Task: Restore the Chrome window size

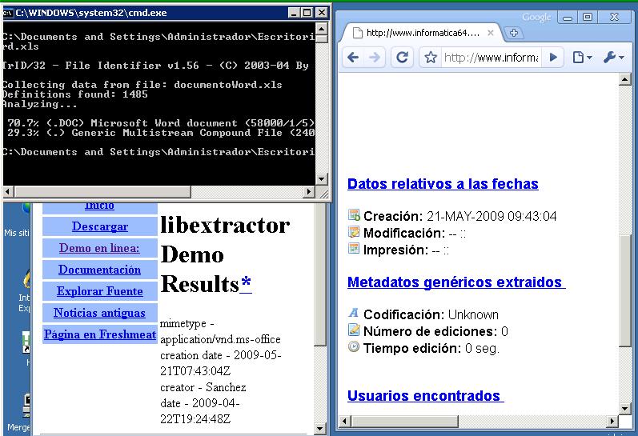Action: coord(588,17)
